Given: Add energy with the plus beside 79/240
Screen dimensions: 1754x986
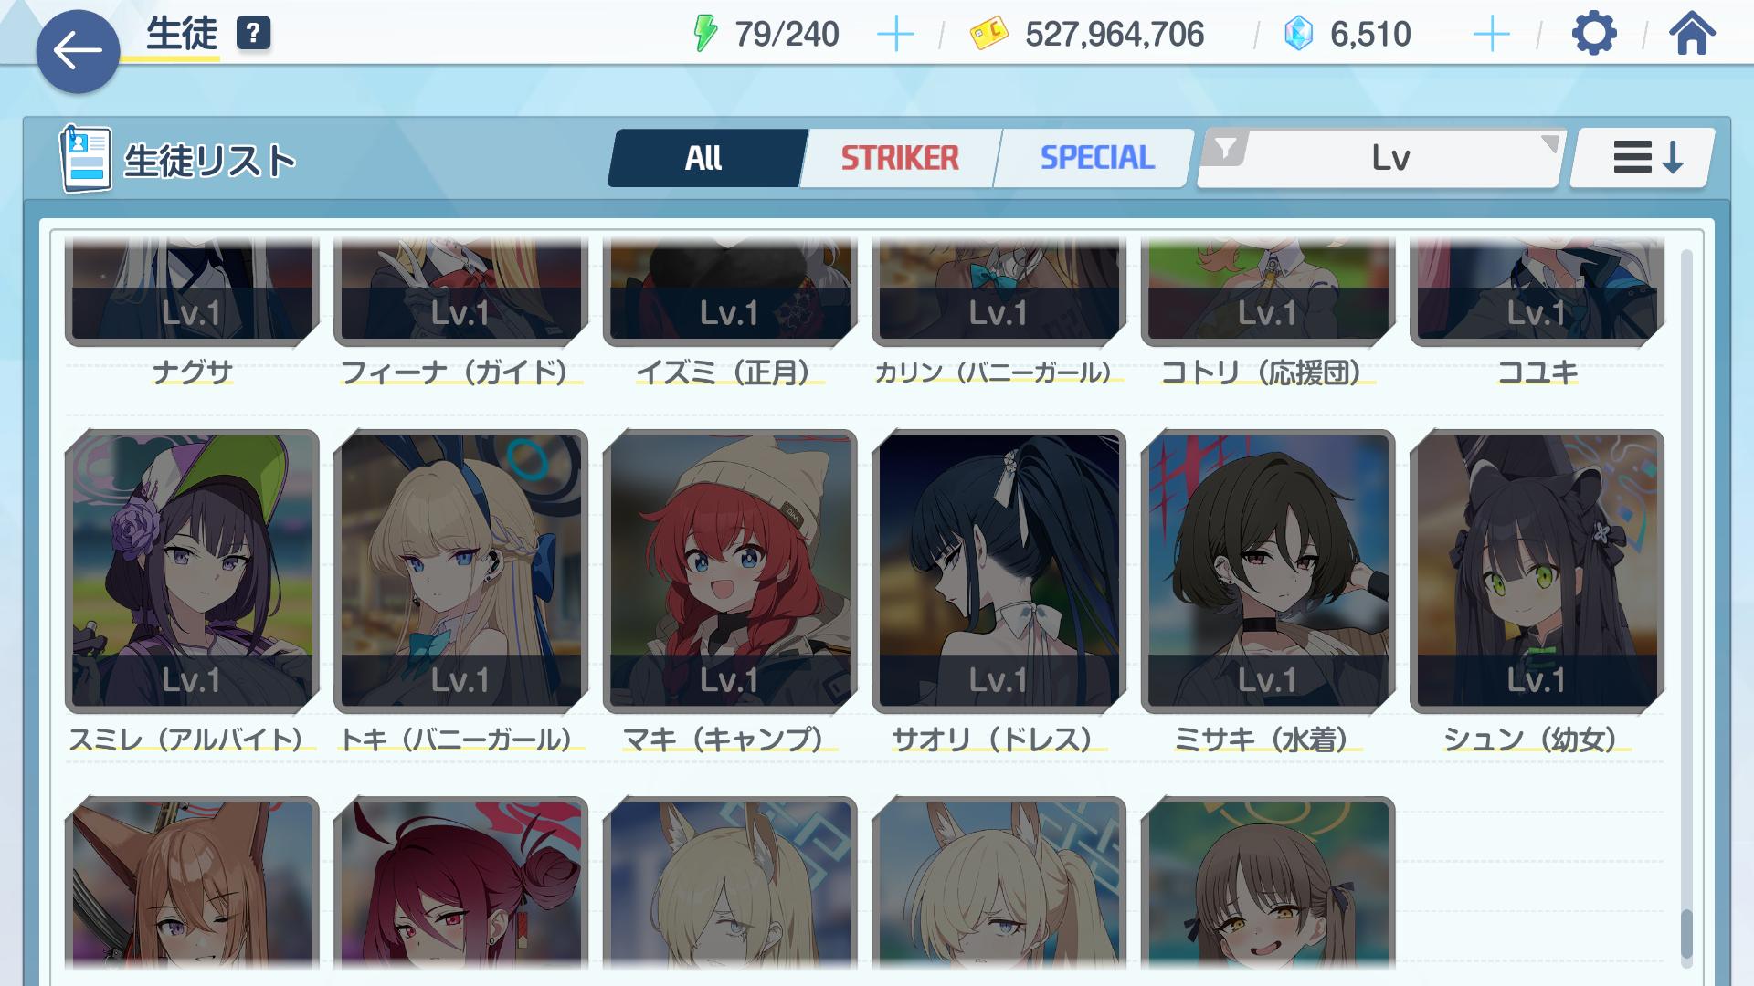Looking at the screenshot, I should [x=894, y=36].
